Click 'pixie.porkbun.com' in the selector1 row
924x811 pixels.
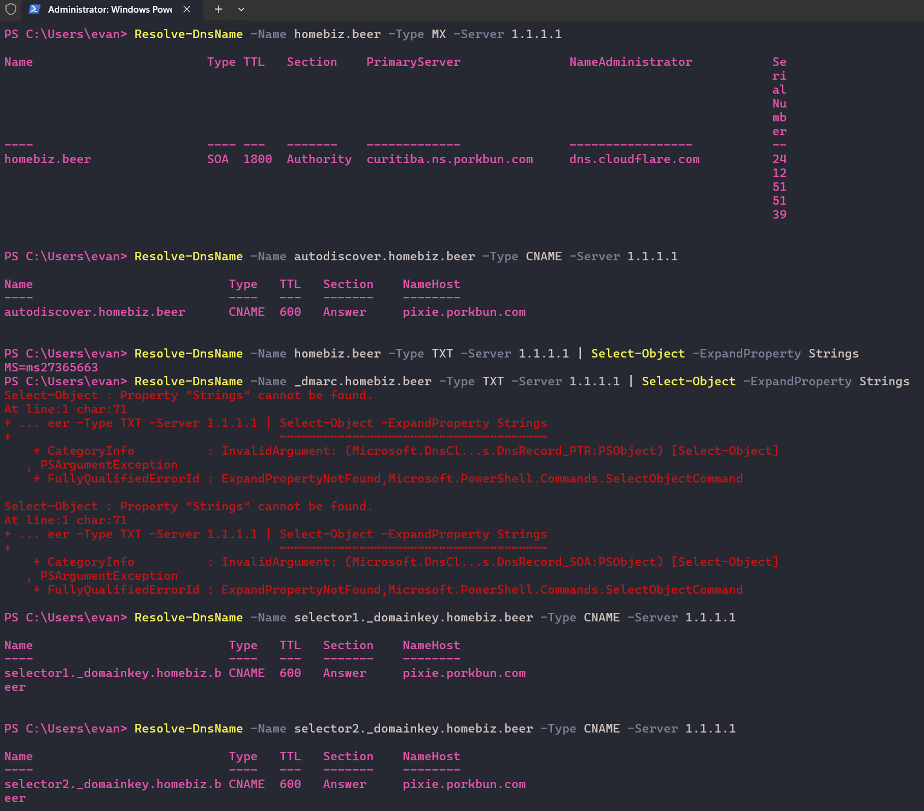click(464, 673)
